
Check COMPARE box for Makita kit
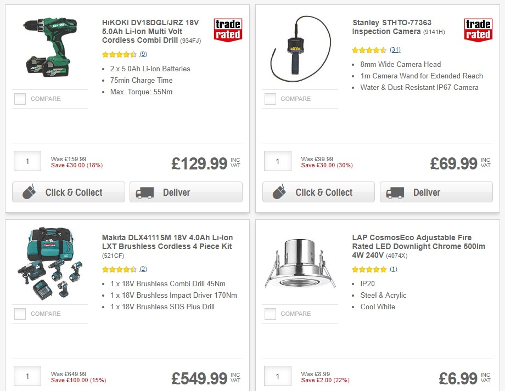(20, 314)
